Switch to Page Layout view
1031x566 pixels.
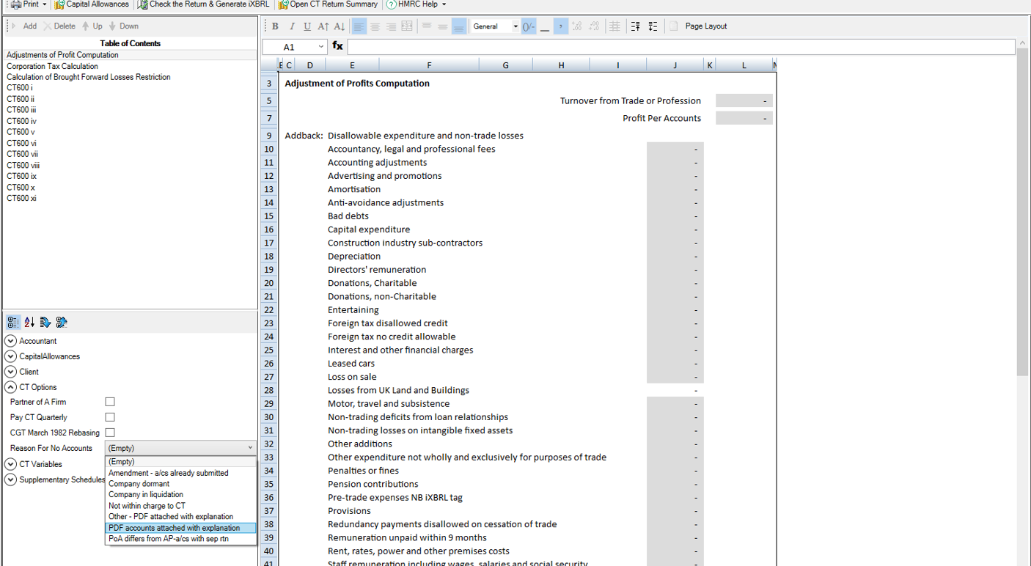pos(699,26)
